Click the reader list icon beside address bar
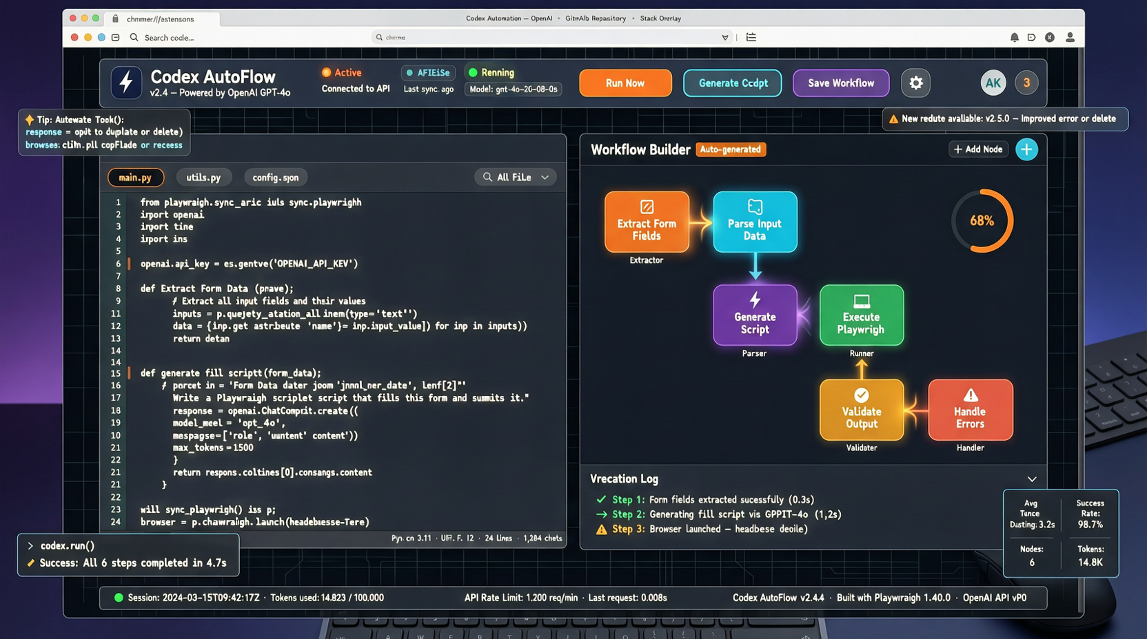This screenshot has height=639, width=1147. tap(751, 37)
